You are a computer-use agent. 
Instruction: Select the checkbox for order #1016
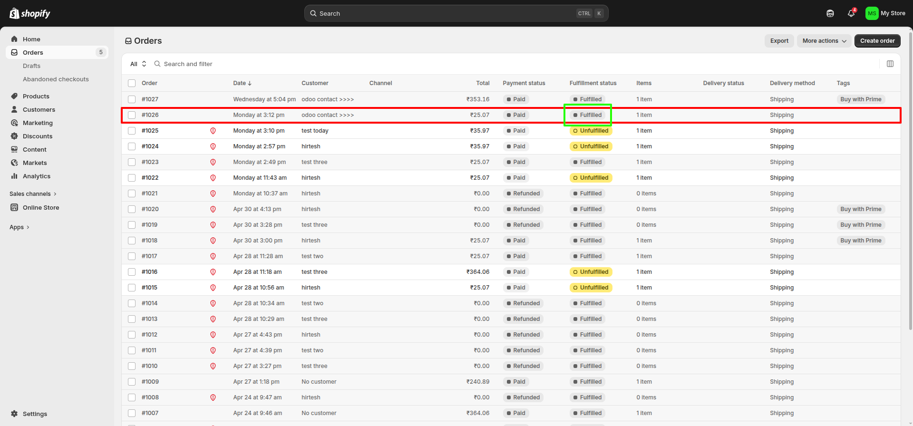pos(132,272)
